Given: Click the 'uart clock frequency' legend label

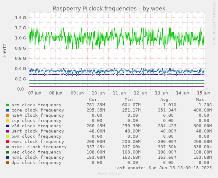Looking at the screenshot, I should coord(38,131).
